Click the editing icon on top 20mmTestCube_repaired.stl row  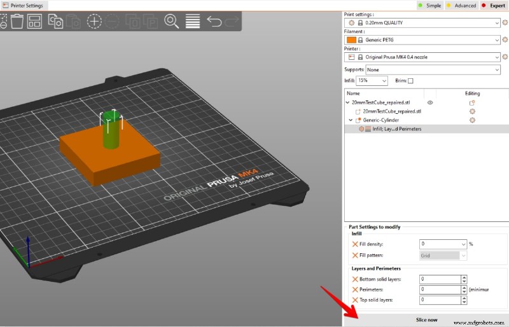pyautogui.click(x=472, y=102)
